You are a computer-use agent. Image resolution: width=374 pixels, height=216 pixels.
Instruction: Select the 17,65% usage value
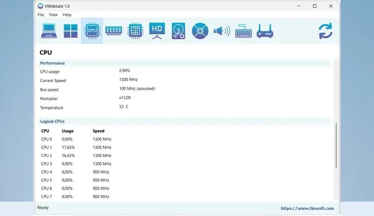tap(68, 147)
